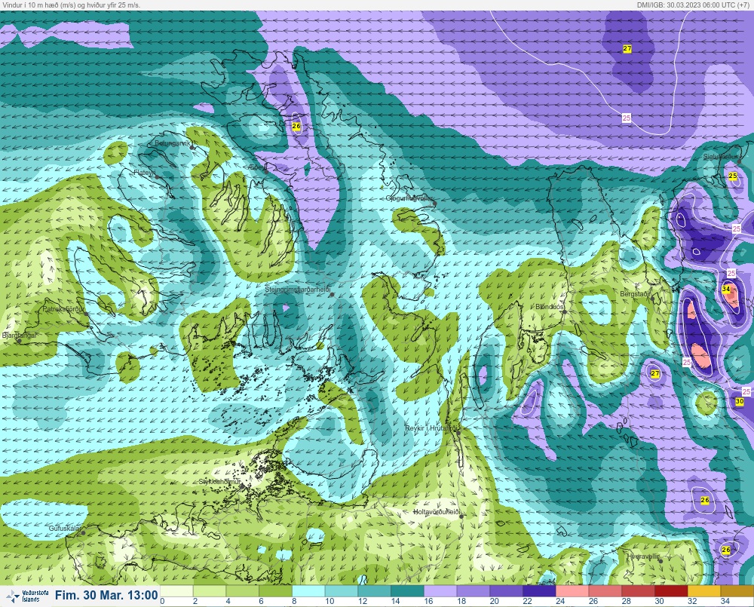Click the orange 32–34 m/s legend swatch
Viewport: 754px width, 607px height.
tap(704, 591)
